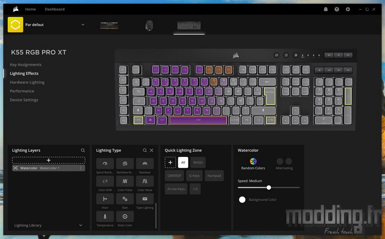Open the notifications bell
This screenshot has height=239, width=385.
pos(326,9)
